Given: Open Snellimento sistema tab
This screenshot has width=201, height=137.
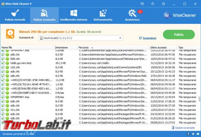Looking at the screenshot, I should (74, 15).
